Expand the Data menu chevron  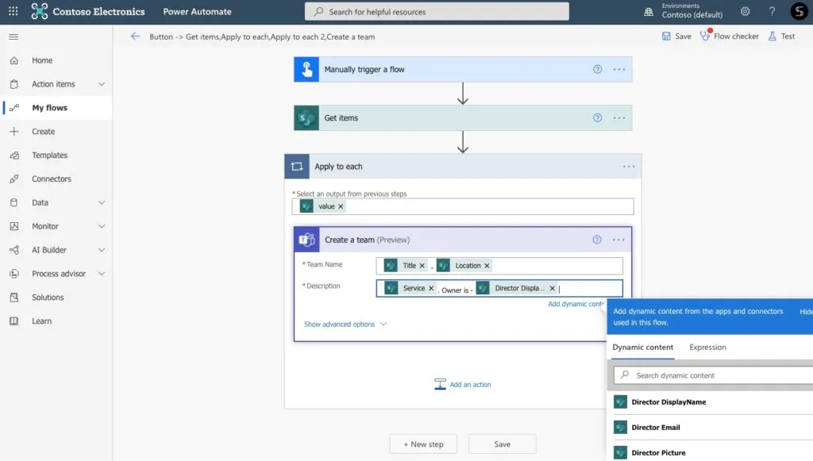tap(102, 202)
